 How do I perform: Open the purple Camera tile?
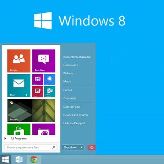[43, 129]
